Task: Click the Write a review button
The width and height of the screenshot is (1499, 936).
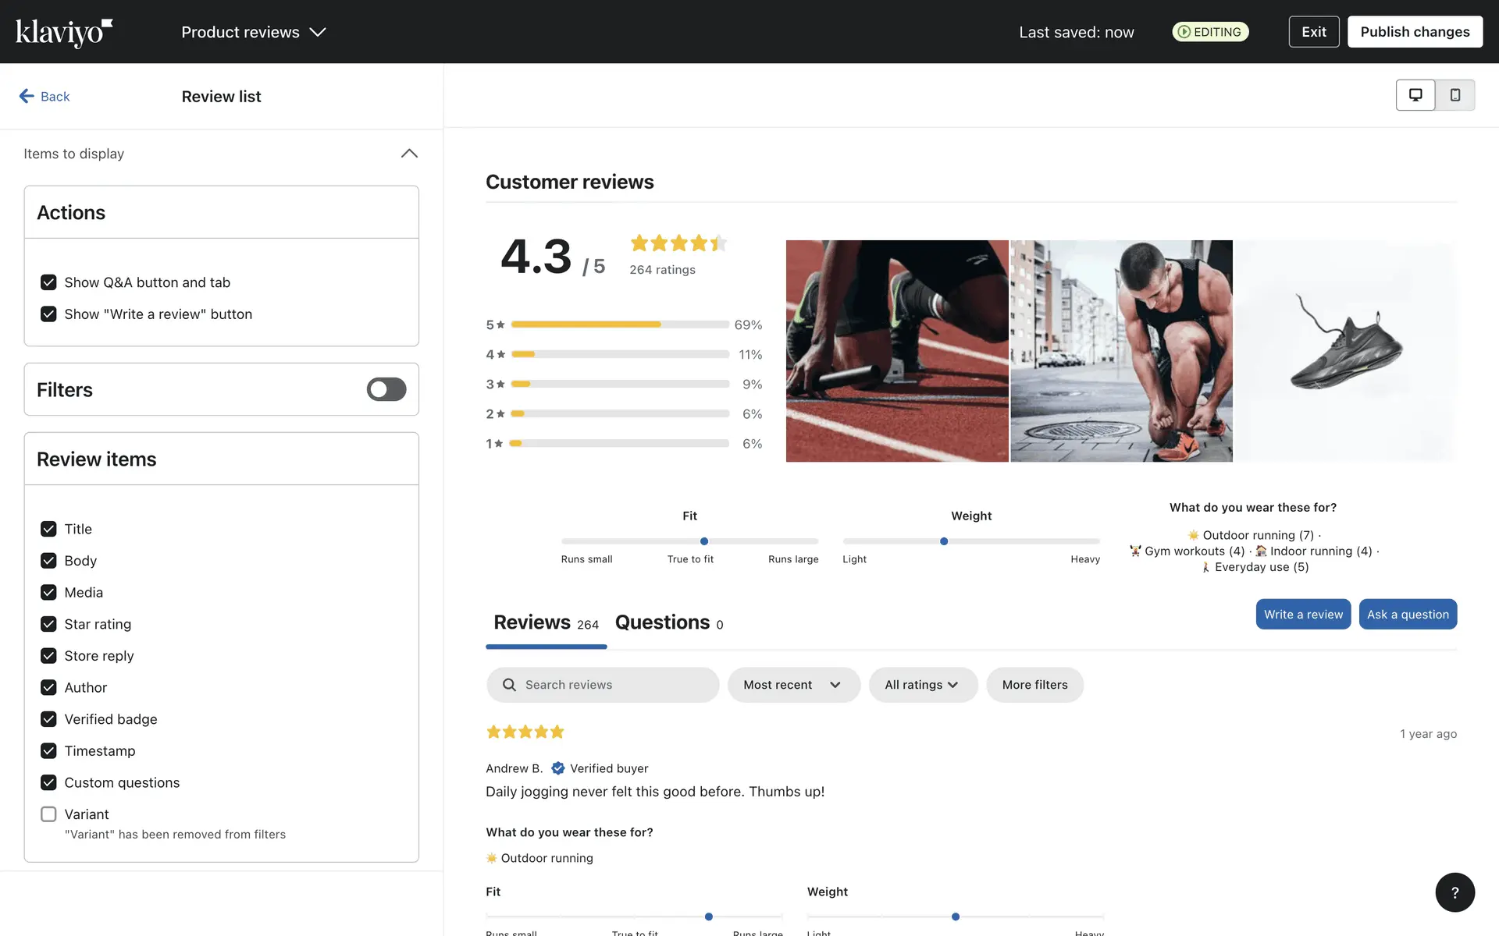Action: pyautogui.click(x=1303, y=615)
